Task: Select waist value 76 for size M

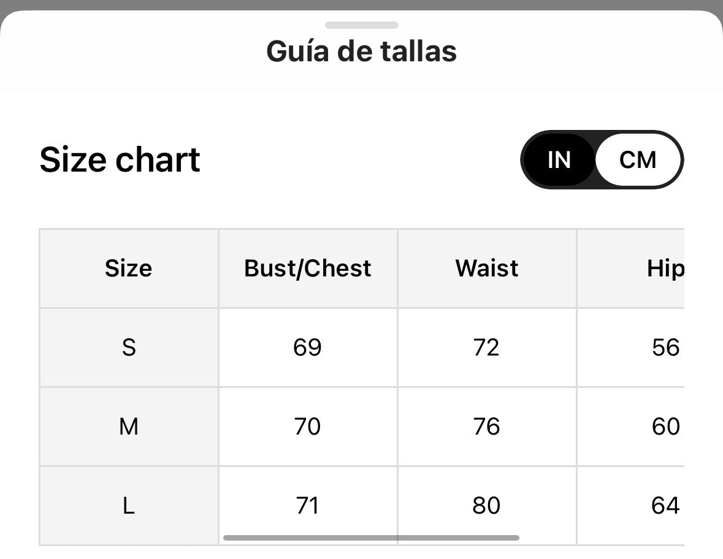Action: [x=486, y=426]
